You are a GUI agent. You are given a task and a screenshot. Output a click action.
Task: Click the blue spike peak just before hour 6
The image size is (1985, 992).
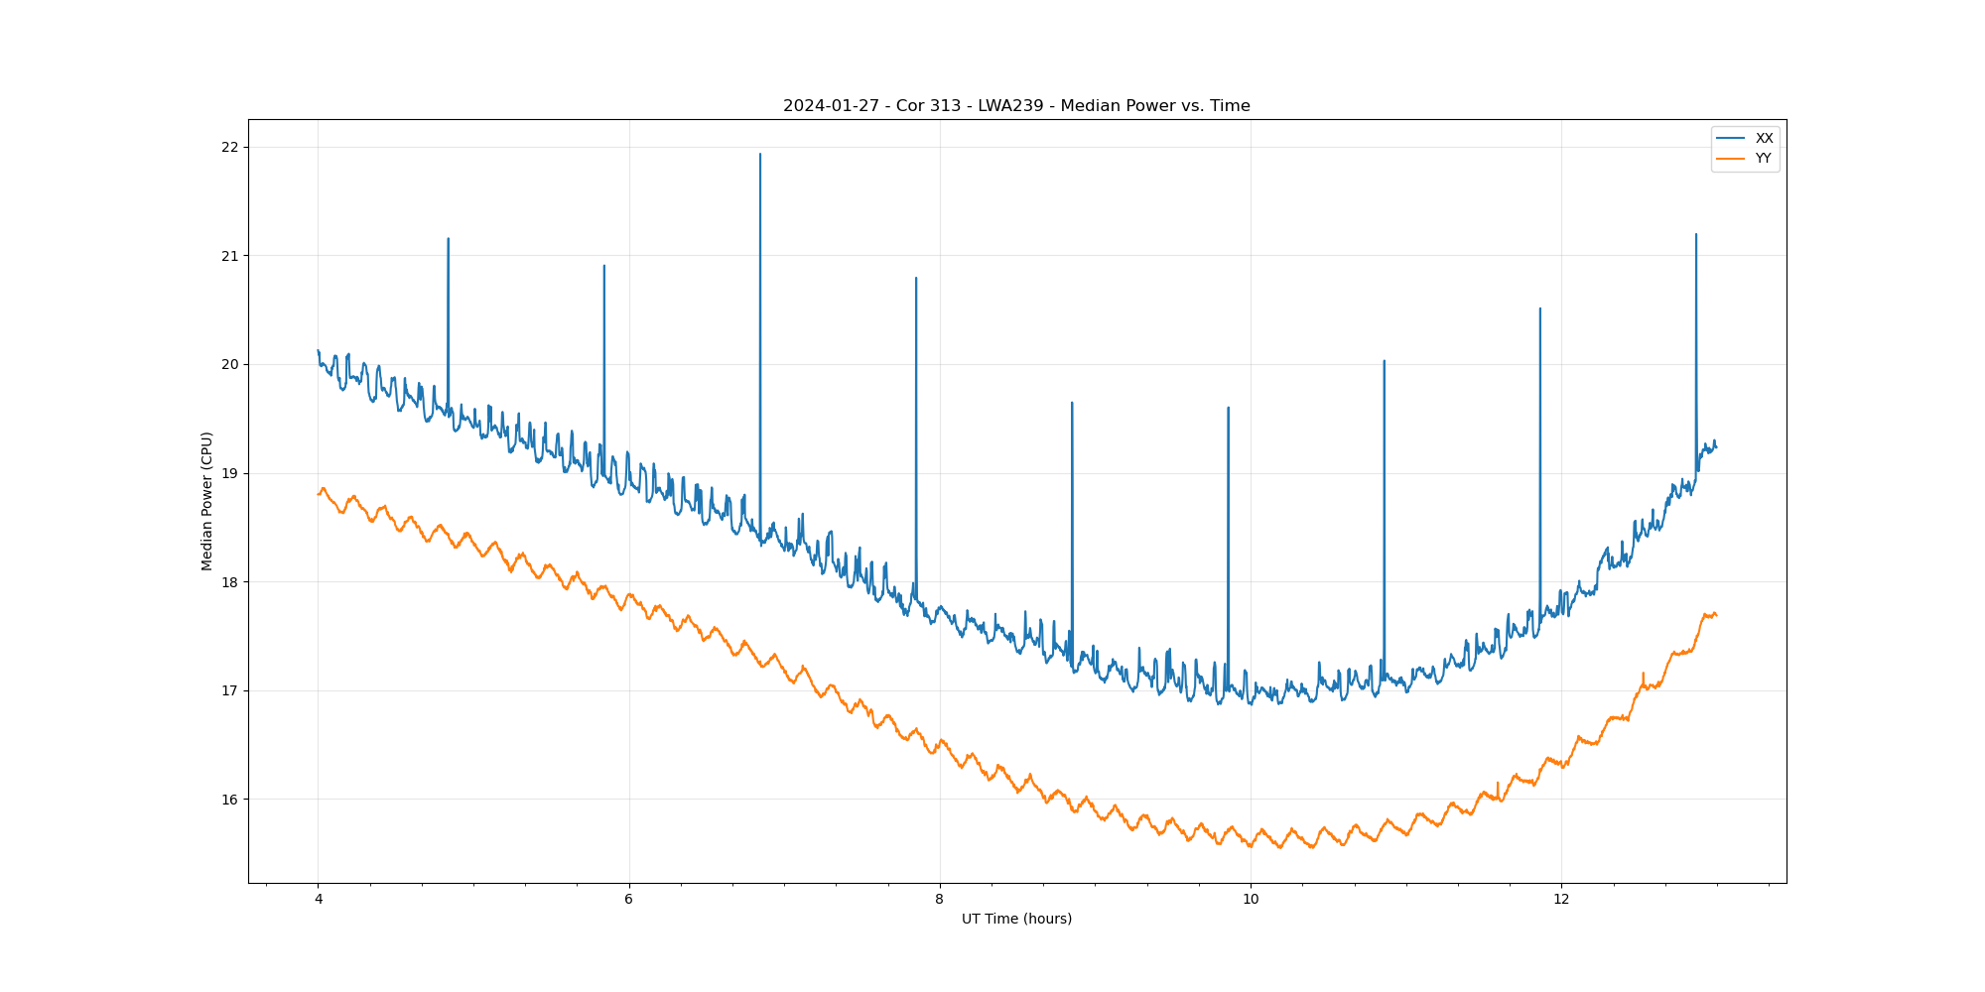pyautogui.click(x=604, y=266)
